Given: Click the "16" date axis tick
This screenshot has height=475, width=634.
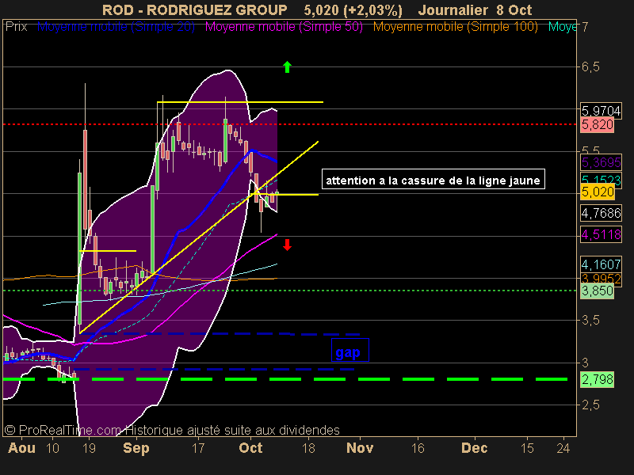Looking at the screenshot, I should click(x=418, y=448).
